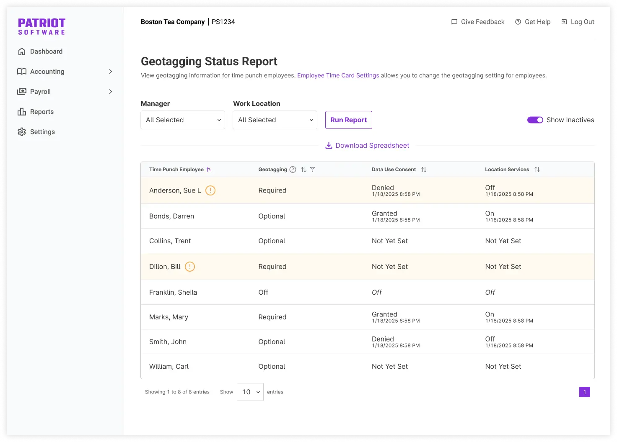Click the Give Feedback speech bubble icon
Screen dimensions: 617x442
454,22
